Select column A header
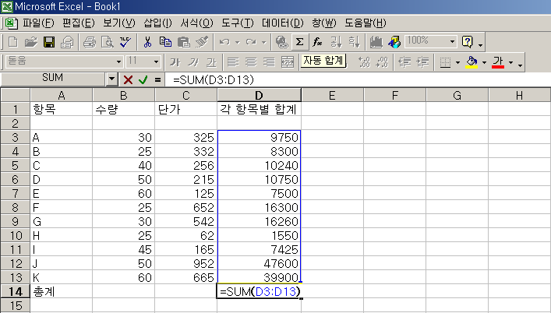Image resolution: width=551 pixels, height=313 pixels. click(x=62, y=95)
